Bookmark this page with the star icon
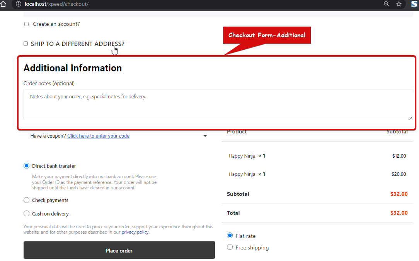This screenshot has height=261, width=419. tap(399, 4)
